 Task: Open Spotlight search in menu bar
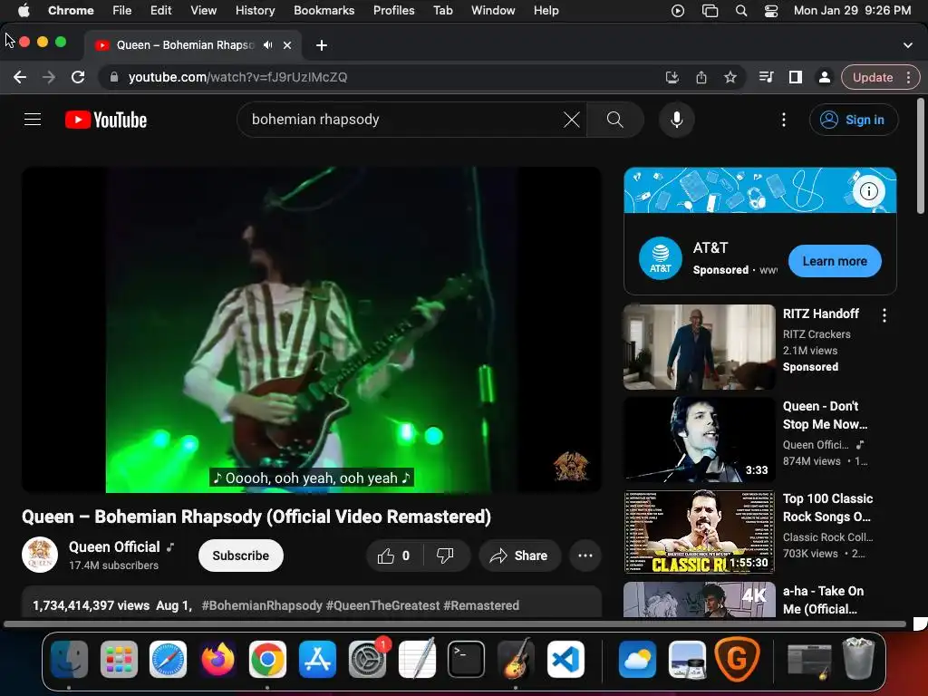[741, 11]
